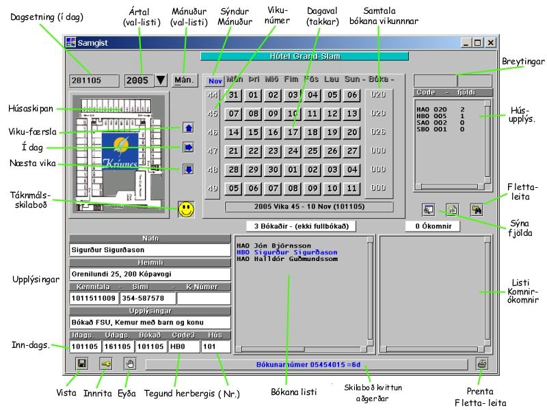Screen dimensions: 547x410
Task: Select day 17 in the calendar
Action: 293,133
